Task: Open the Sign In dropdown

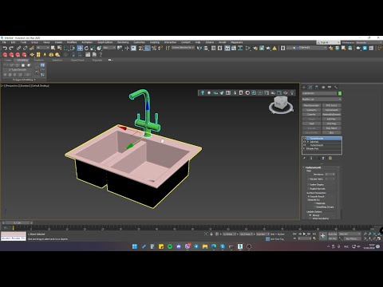Action: tap(328, 42)
